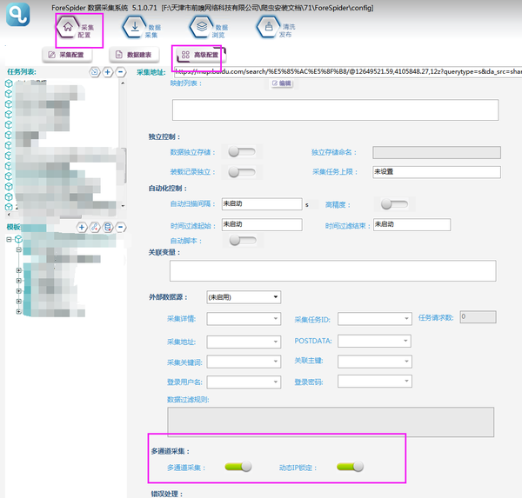The height and width of the screenshot is (498, 522).
Task: Toggle the 装载记录独立 switch
Action: pos(242,172)
